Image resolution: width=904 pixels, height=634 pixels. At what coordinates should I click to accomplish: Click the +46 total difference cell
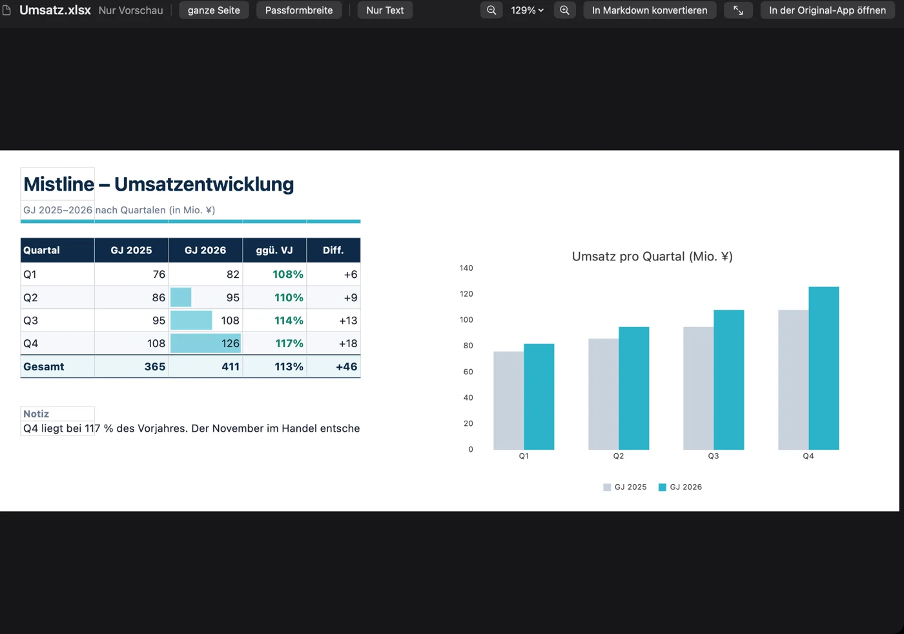click(333, 366)
